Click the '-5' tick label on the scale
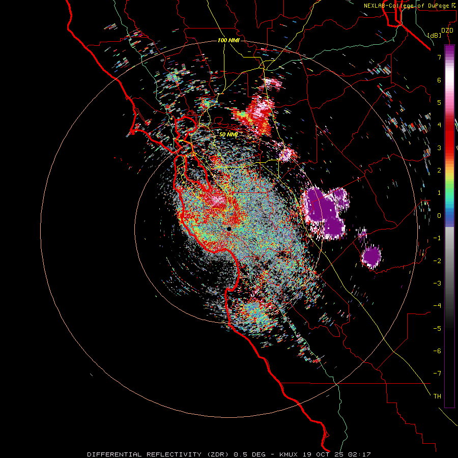Viewport: 458px width, 458px height. pyautogui.click(x=437, y=328)
